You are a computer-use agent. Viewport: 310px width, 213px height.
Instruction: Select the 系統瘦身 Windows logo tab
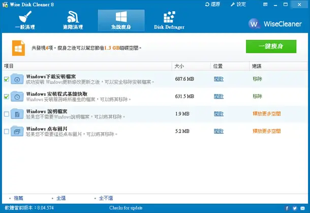121,20
